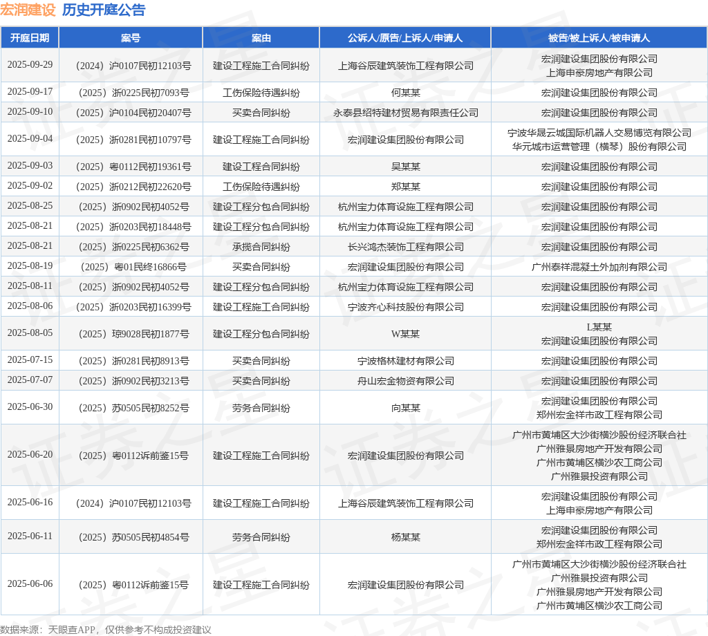Screen dimensions: 708x636
Task: Click date cell 2025-06-11
Action: [30, 536]
